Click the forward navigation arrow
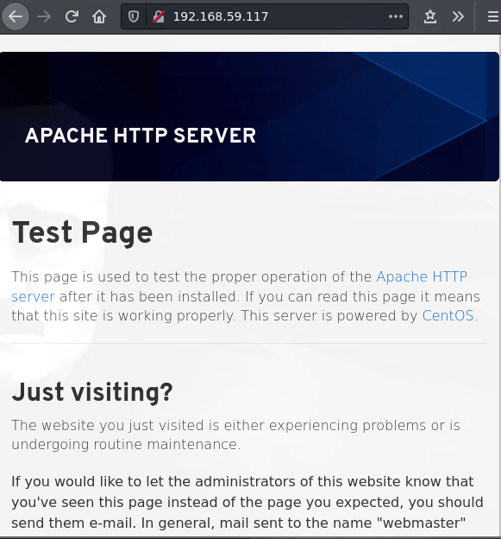 44,16
